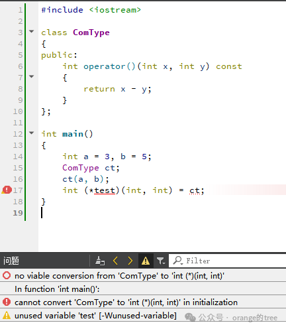Click the yellow warning icon of unused variable
This screenshot has height=329, width=286.
pos(7,315)
